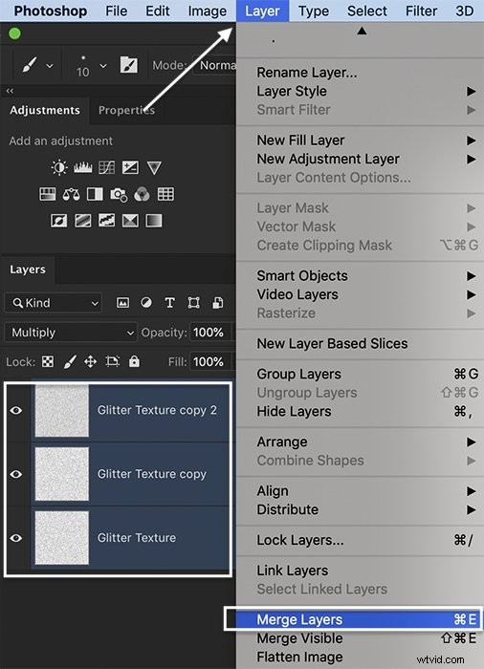Hide the Glitter Texture copy layer
484x669 pixels.
pos(16,474)
